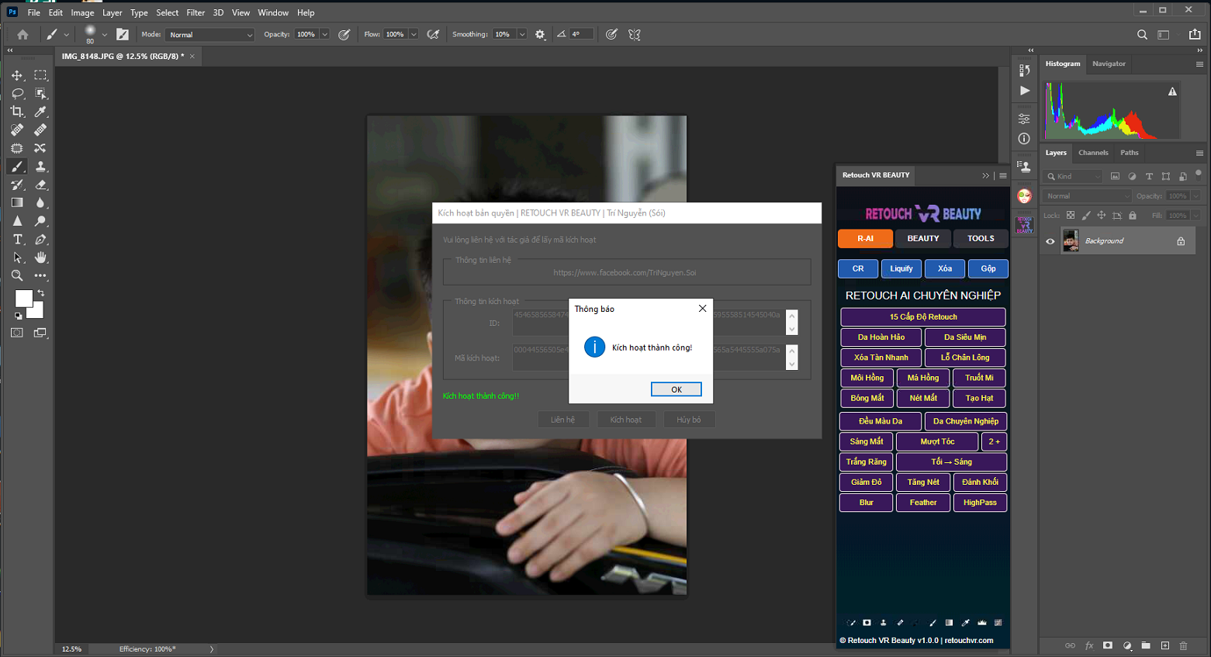Open the Info panel icon

1024,139
